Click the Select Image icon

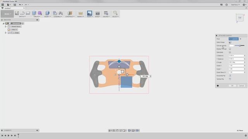click(230, 42)
